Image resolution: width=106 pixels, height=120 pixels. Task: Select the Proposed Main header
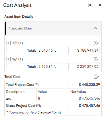53,28
